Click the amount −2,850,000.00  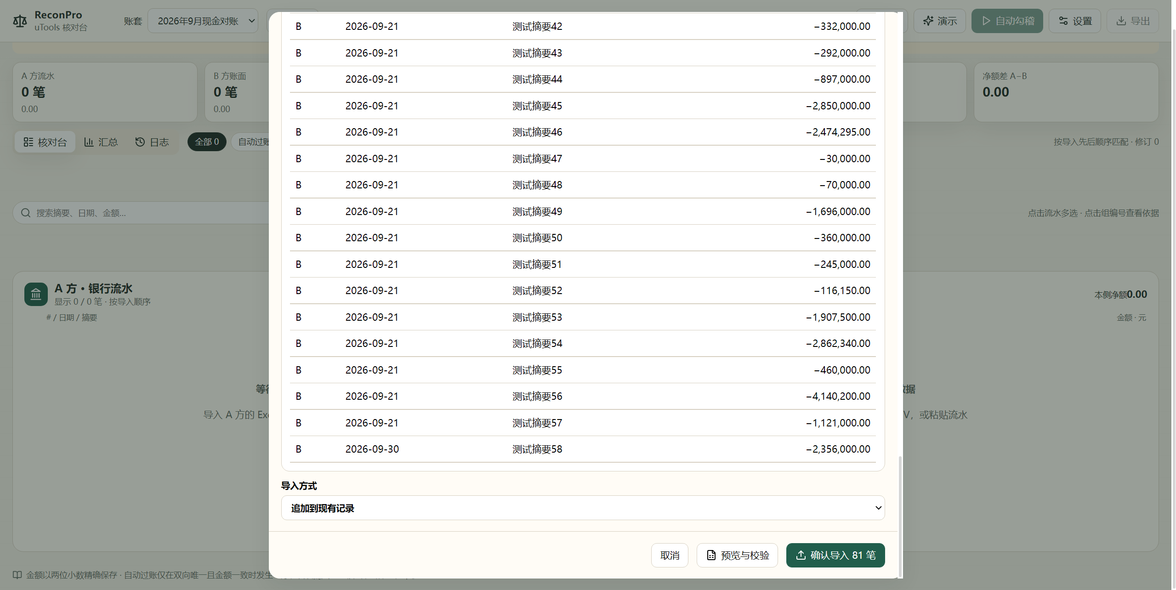(838, 106)
